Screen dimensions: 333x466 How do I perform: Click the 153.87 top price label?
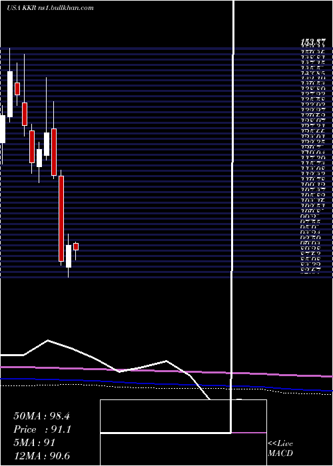click(x=312, y=43)
